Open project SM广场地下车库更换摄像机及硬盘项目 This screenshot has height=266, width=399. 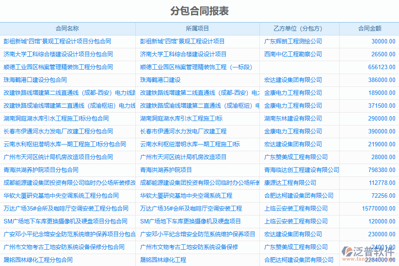191,221
